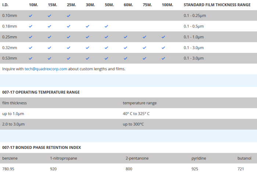This screenshot has width=257, height=172.
Task: Click the pyridine column label
Action: [x=199, y=158]
